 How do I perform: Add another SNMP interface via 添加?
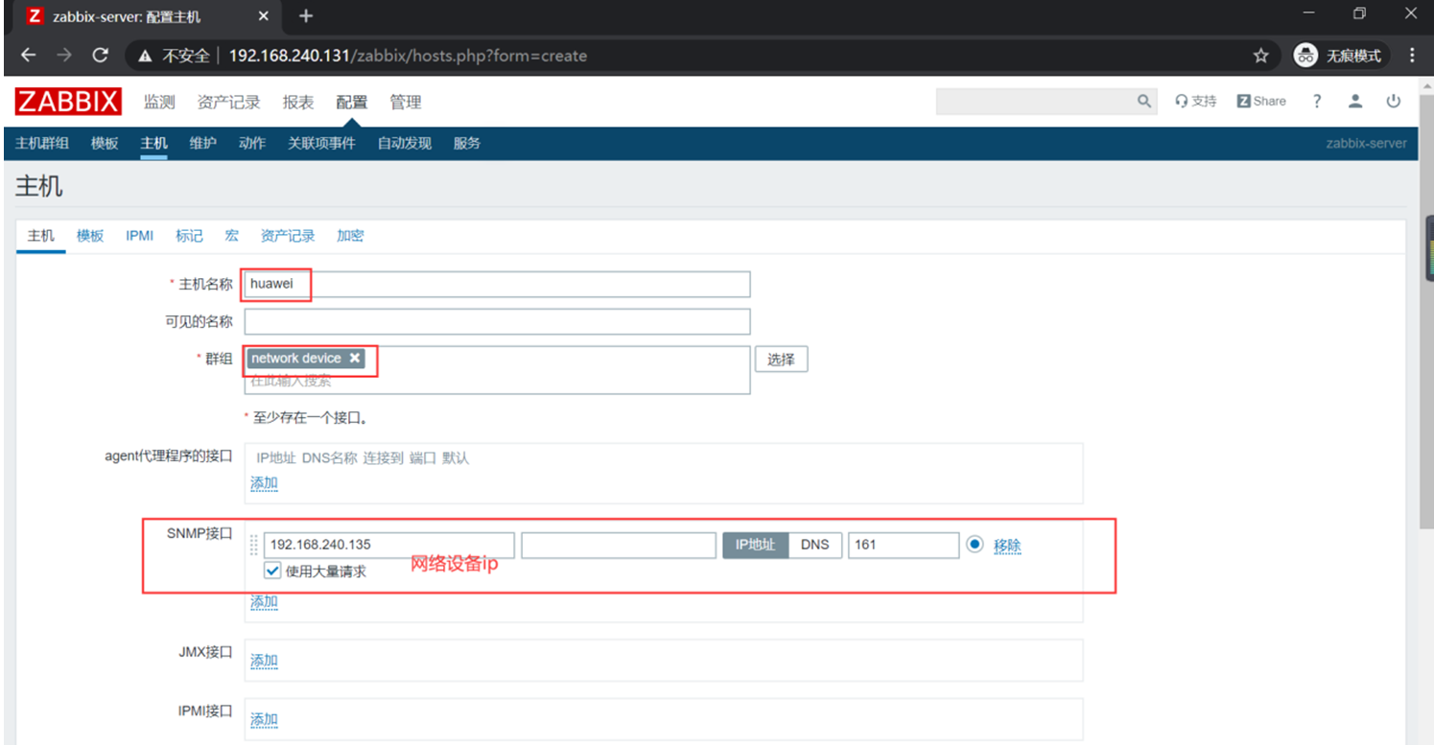click(x=264, y=601)
